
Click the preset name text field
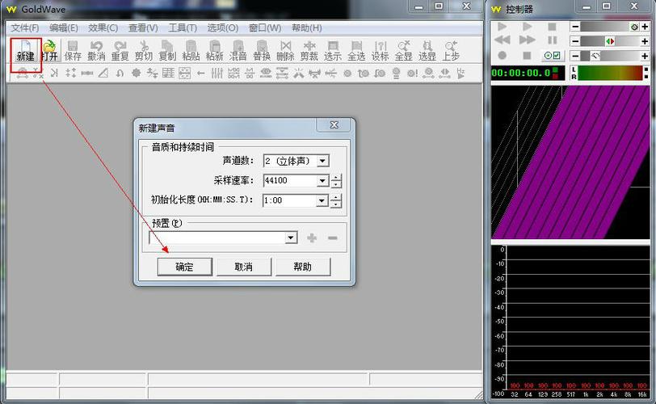click(217, 238)
